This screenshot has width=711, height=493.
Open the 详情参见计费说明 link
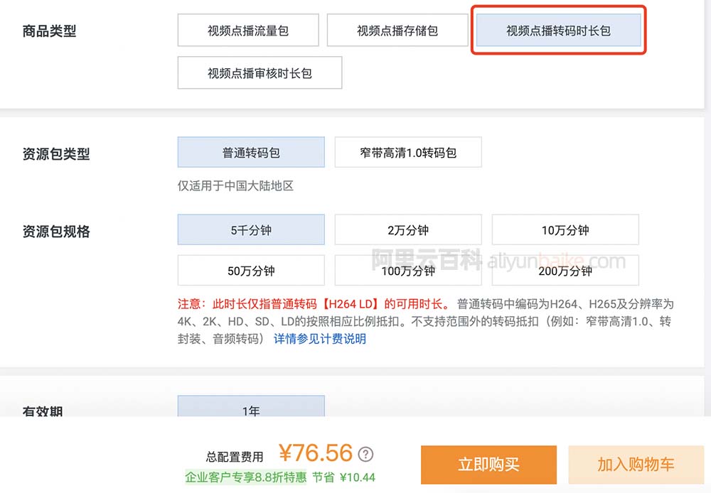point(320,339)
